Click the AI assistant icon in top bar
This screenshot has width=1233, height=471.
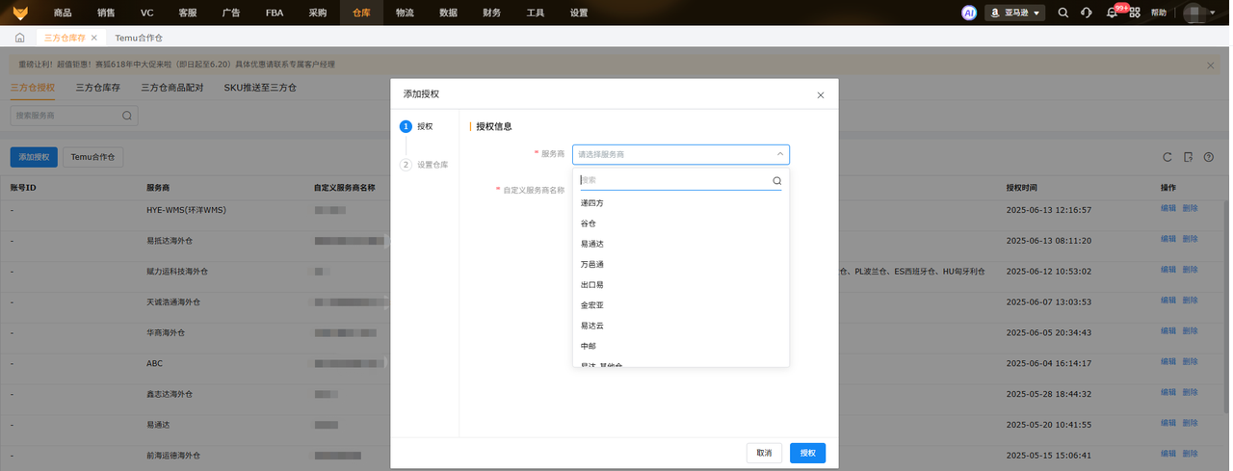[x=969, y=13]
